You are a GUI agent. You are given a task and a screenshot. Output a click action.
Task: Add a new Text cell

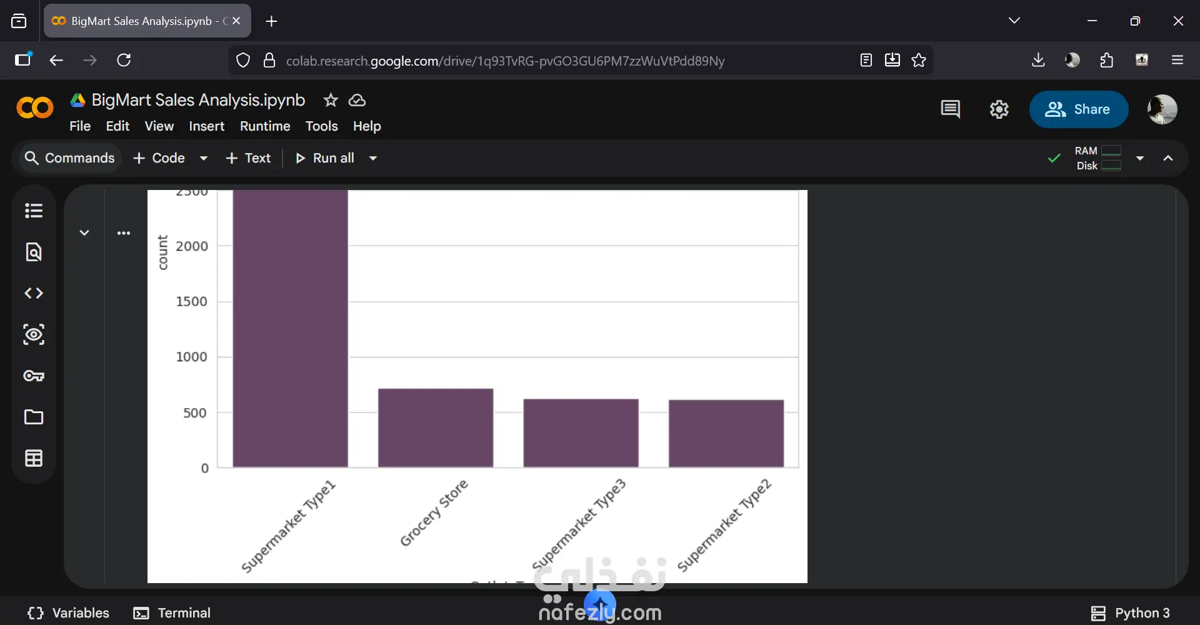(248, 158)
